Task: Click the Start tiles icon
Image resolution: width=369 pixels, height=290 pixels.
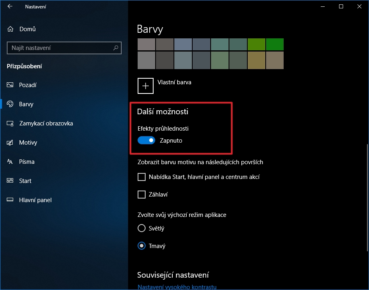Action: tap(10, 181)
